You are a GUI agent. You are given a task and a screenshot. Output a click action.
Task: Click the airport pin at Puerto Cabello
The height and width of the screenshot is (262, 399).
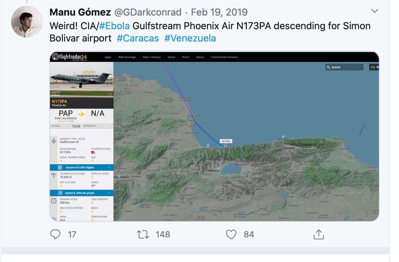pos(208,145)
